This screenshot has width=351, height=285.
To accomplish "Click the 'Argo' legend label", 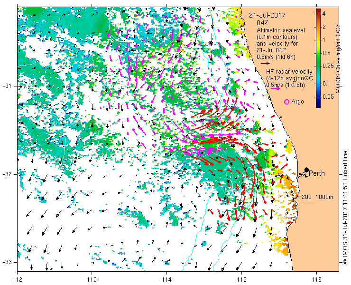I will [297, 102].
